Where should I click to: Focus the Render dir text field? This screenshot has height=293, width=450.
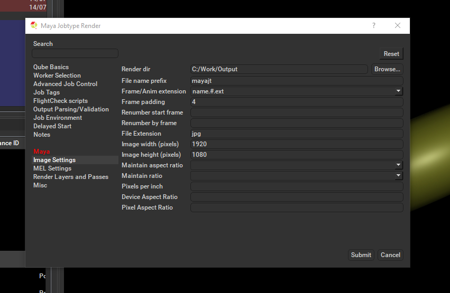(x=279, y=69)
